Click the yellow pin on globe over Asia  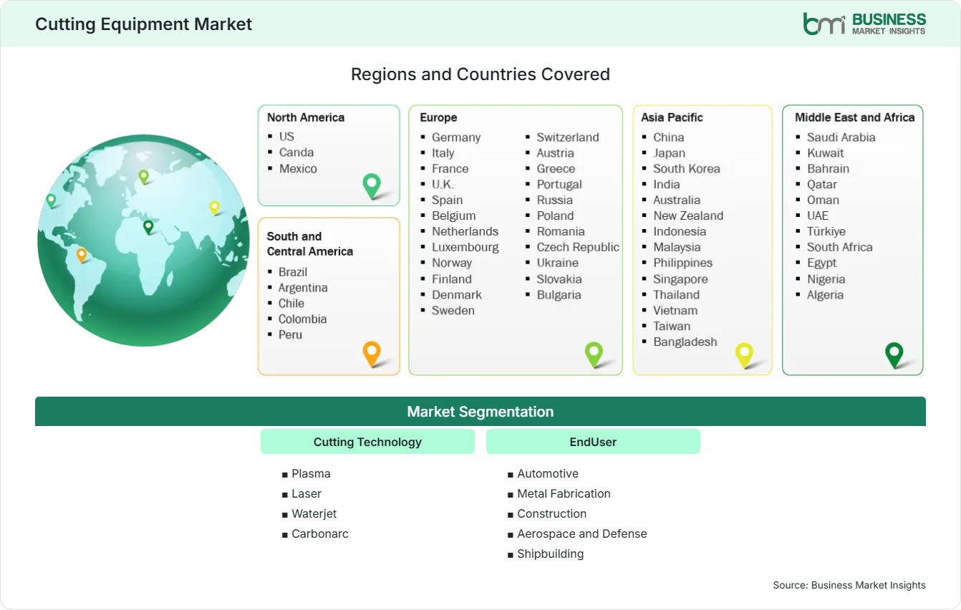click(x=214, y=208)
